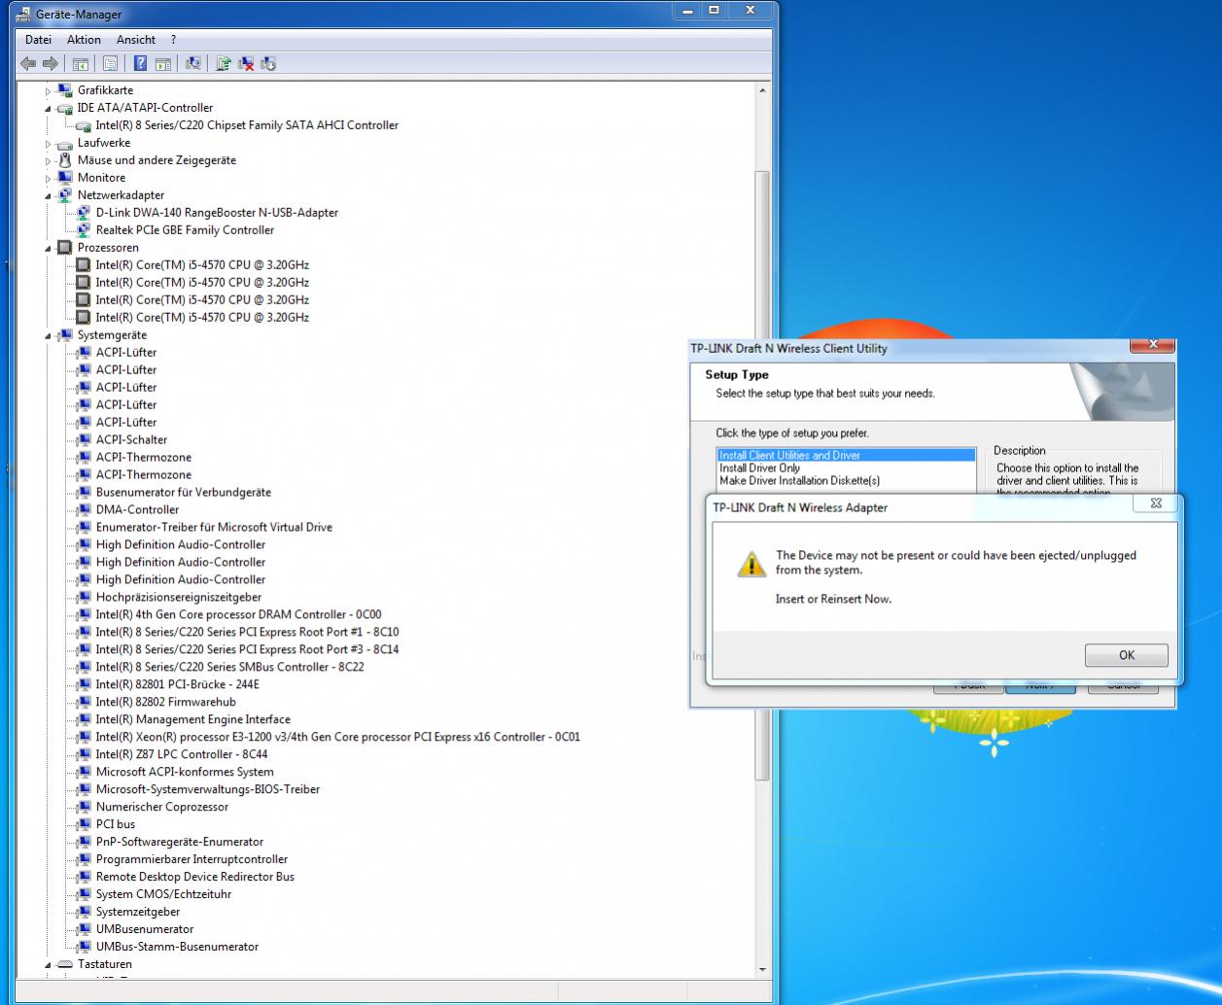Select Intel Xeon PCI Express x16 Controller row
This screenshot has width=1222, height=1005.
point(338,738)
